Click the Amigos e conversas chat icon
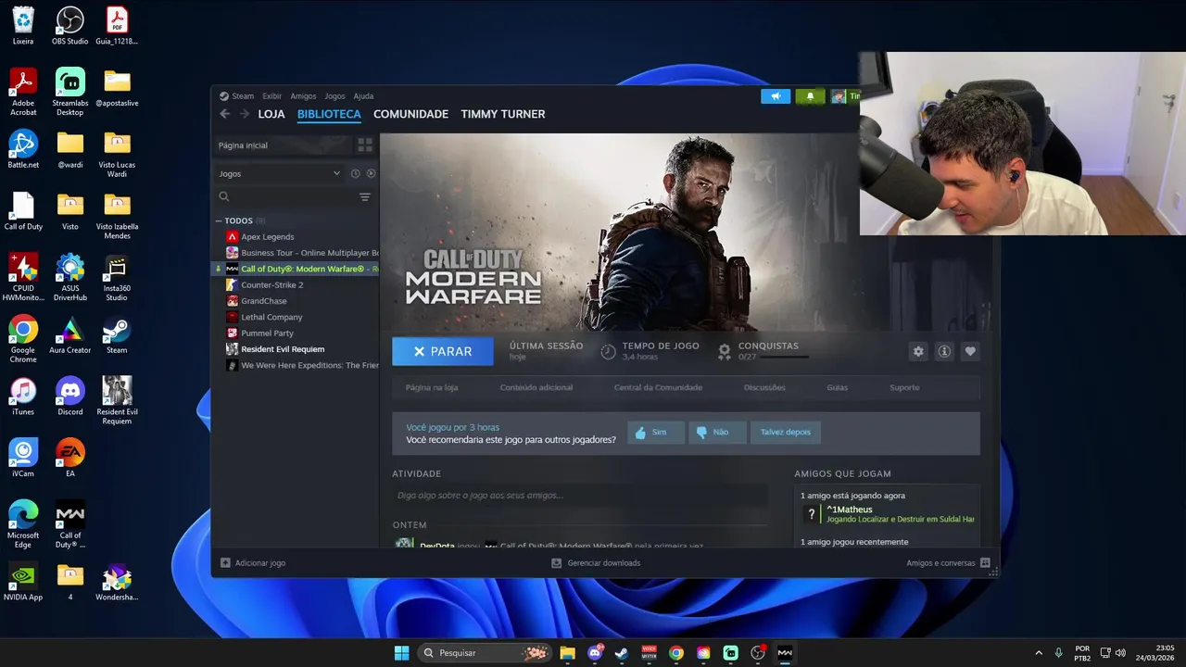This screenshot has height=667, width=1186. click(x=985, y=562)
